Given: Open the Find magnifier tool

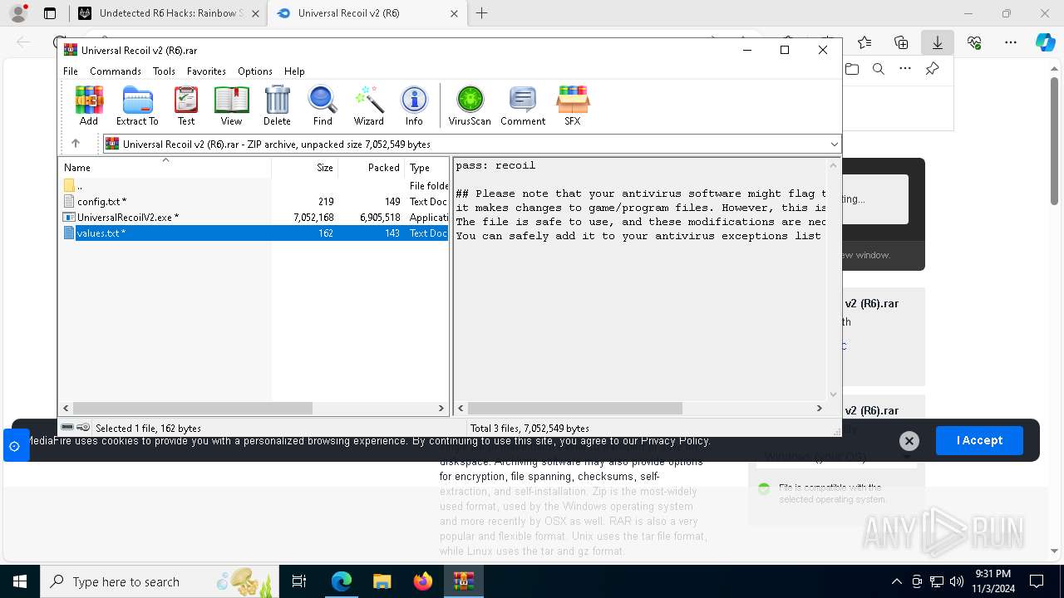Looking at the screenshot, I should [x=323, y=105].
